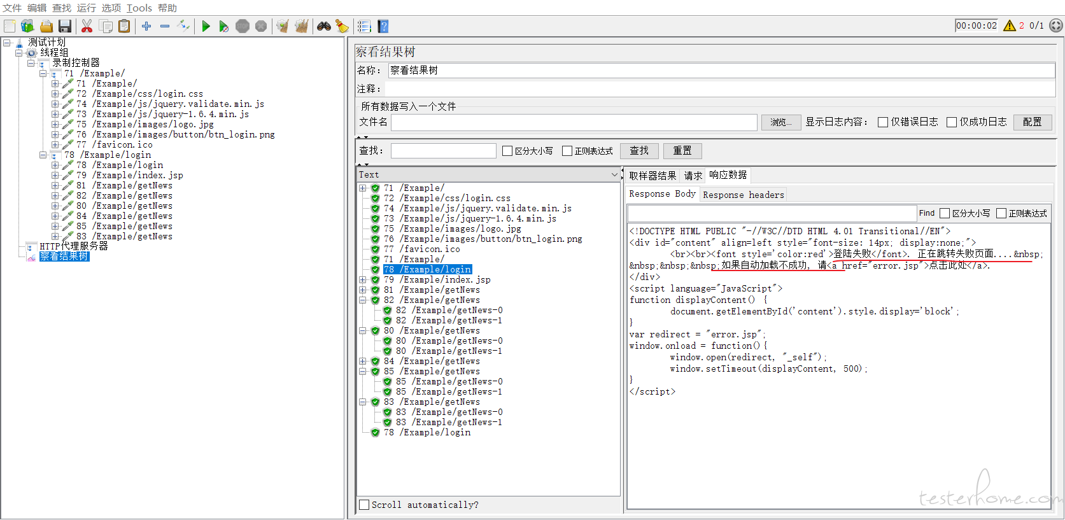1065x520 pixels.
Task: Click the running threads indicator icon
Action: tap(1056, 25)
